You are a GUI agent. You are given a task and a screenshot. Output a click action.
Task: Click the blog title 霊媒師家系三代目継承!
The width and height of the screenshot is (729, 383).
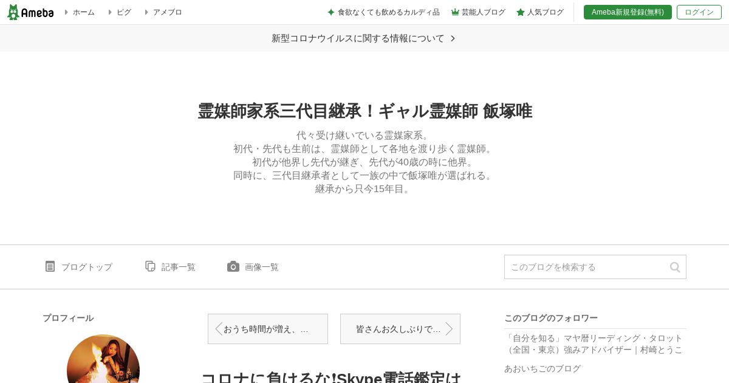(x=364, y=111)
